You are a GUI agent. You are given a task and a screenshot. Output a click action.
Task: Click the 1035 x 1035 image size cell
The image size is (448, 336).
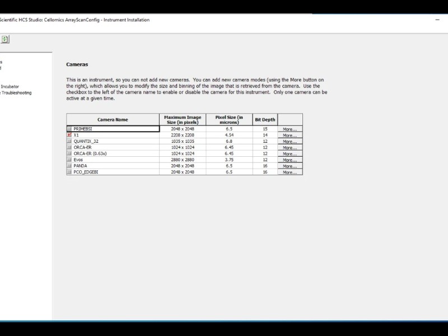point(183,141)
